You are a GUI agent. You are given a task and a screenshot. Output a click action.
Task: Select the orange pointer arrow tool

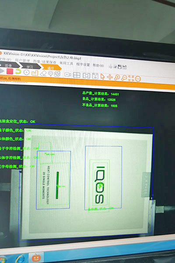click(102, 77)
